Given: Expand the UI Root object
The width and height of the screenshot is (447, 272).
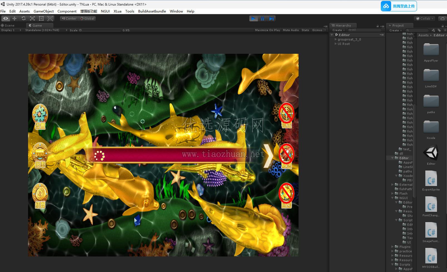Looking at the screenshot, I should pos(336,44).
